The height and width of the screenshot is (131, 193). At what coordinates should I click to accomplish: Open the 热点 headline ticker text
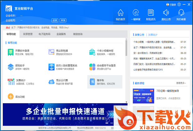(x=40, y=28)
